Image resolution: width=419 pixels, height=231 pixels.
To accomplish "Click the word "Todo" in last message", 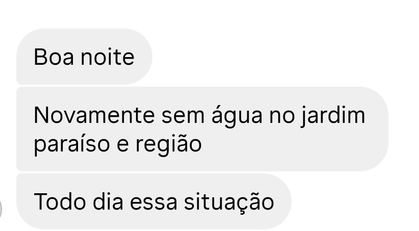I will point(60,202).
